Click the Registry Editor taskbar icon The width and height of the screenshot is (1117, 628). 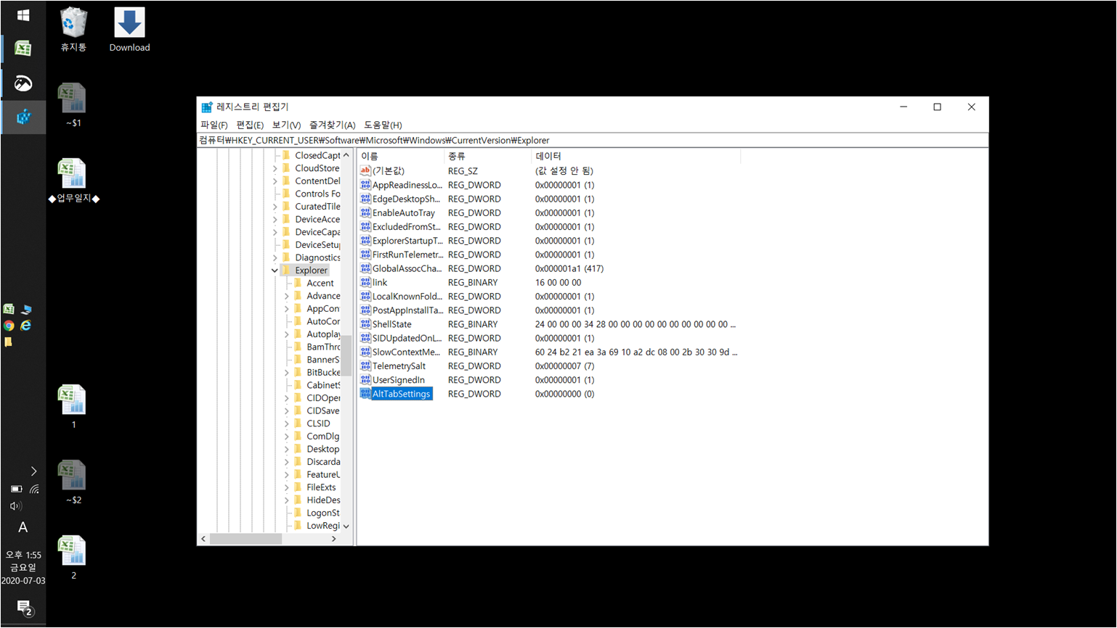(x=23, y=116)
